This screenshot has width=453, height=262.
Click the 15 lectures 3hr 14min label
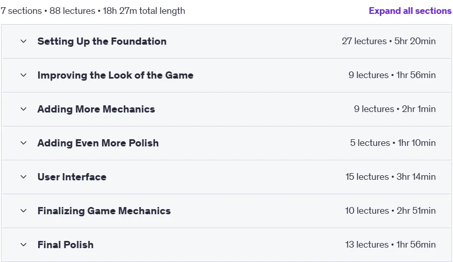coord(391,177)
